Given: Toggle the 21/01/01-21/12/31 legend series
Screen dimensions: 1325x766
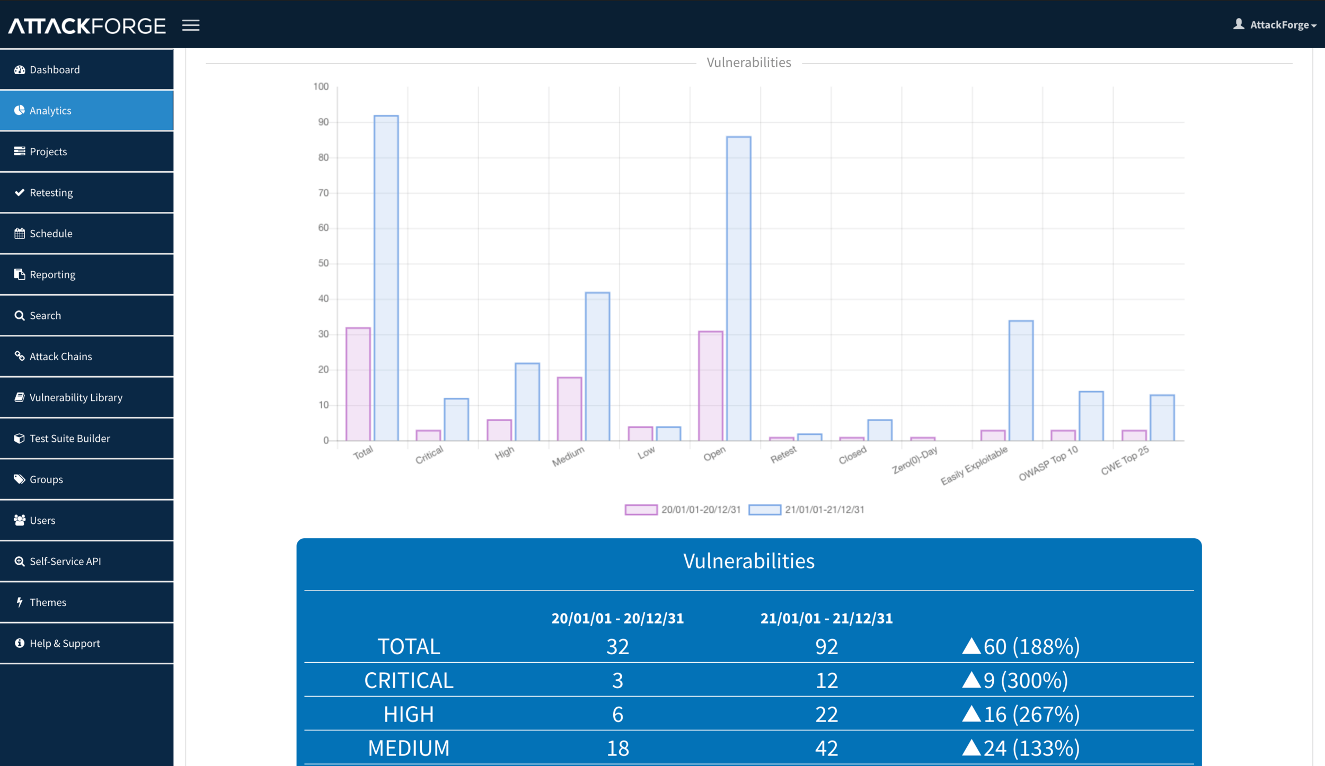Looking at the screenshot, I should [x=806, y=510].
